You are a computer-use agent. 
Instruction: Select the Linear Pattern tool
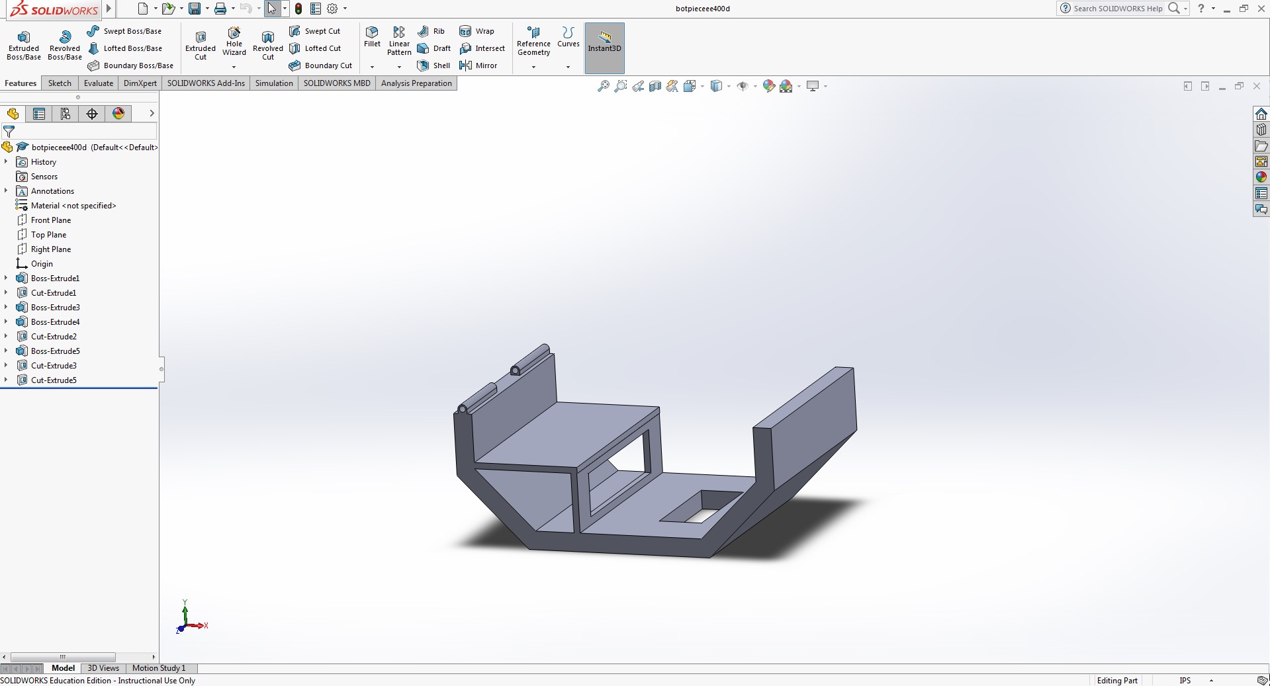pyautogui.click(x=399, y=42)
